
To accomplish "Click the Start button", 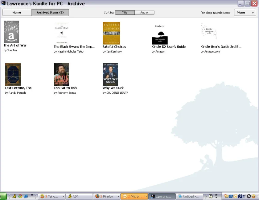I will pyautogui.click(x=3, y=196).
